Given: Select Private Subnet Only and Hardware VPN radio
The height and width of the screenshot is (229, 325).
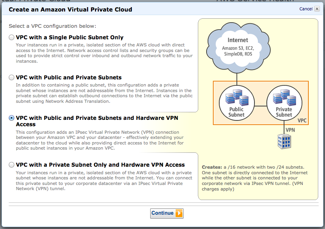Looking at the screenshot, I should (x=12, y=165).
